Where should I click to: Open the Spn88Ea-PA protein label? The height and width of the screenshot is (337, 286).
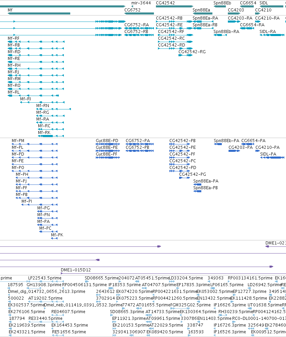[x=206, y=181]
